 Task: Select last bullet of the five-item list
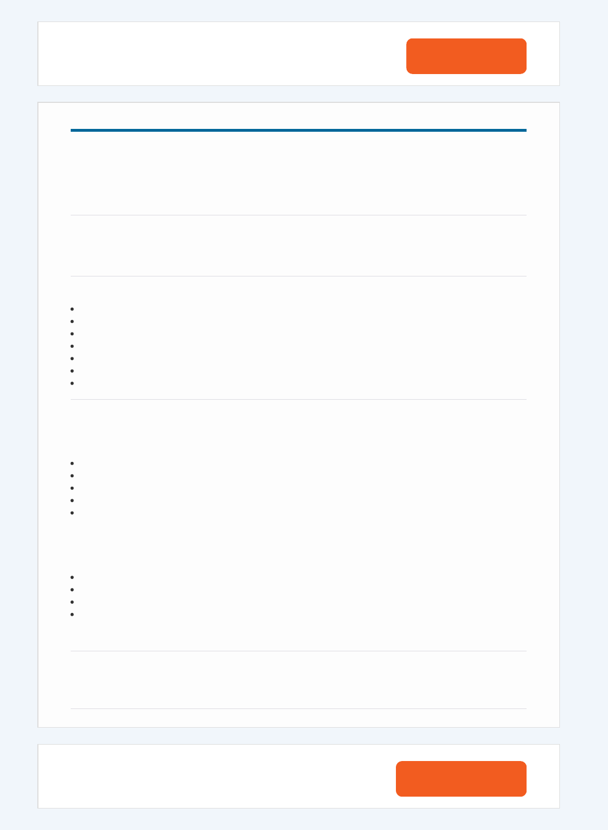(x=72, y=513)
